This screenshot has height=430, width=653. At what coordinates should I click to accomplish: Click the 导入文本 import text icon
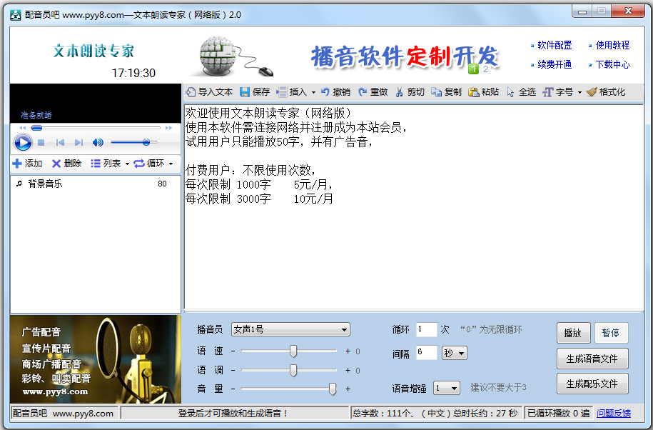tap(191, 92)
